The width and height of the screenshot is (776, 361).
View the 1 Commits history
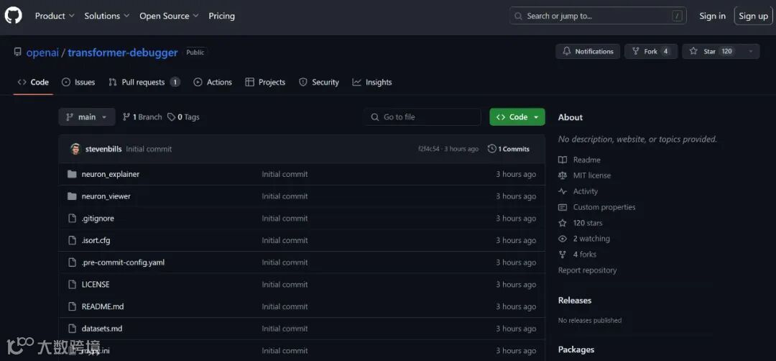508,149
